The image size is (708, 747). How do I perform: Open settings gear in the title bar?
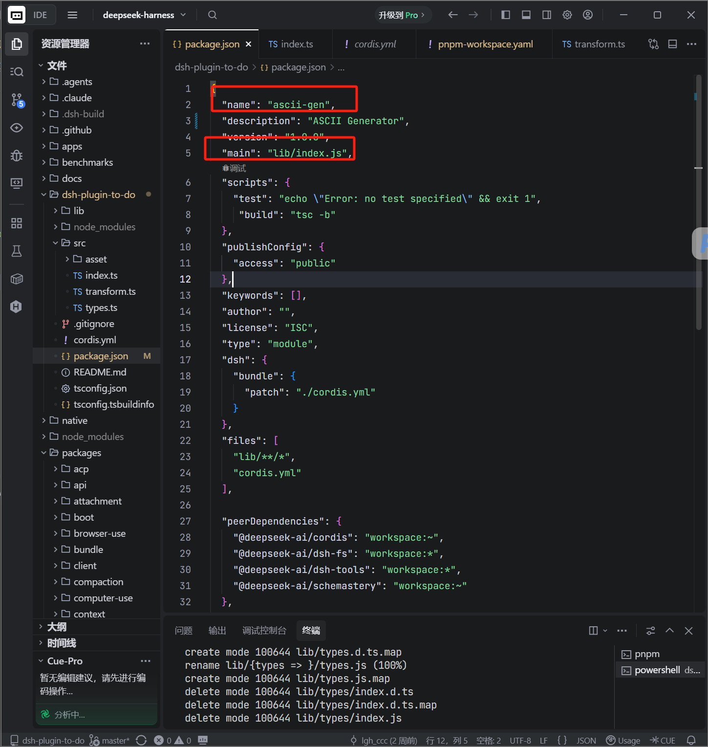[x=567, y=15]
